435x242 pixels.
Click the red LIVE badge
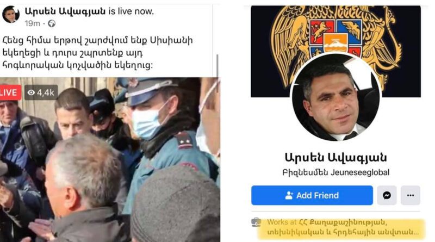coord(10,92)
